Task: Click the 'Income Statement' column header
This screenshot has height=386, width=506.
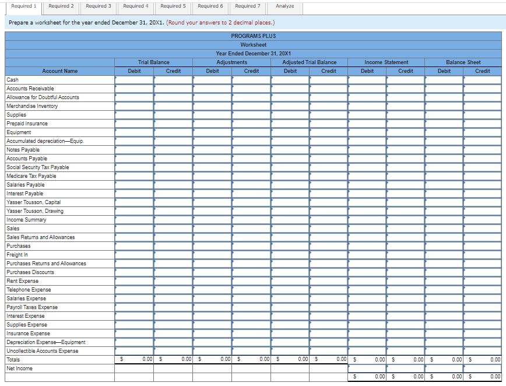Action: pyautogui.click(x=386, y=62)
